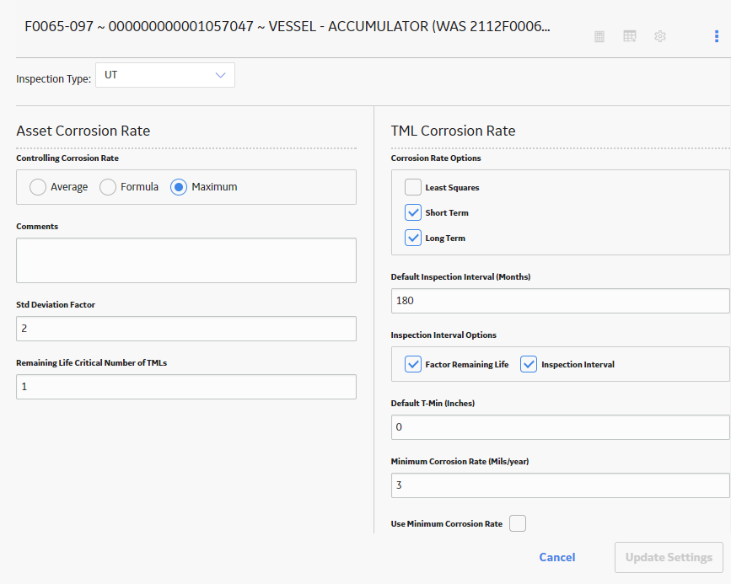
Task: Toggle the Factor Remaining Life checkbox
Action: pyautogui.click(x=413, y=364)
